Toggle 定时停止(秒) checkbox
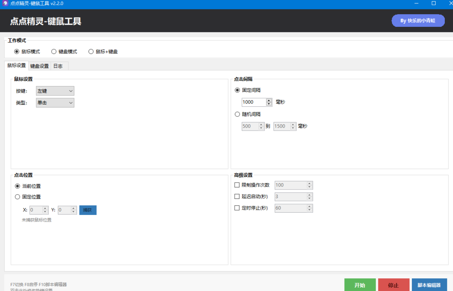Image resolution: width=453 pixels, height=291 pixels. click(237, 208)
